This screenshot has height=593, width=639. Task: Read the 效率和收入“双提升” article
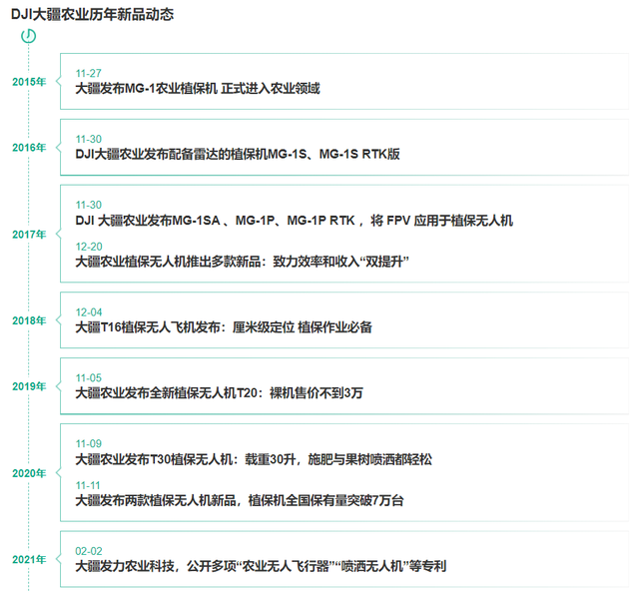244,262
